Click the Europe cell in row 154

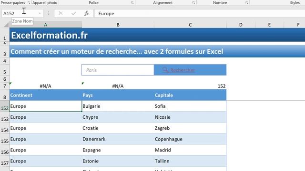click(46, 128)
